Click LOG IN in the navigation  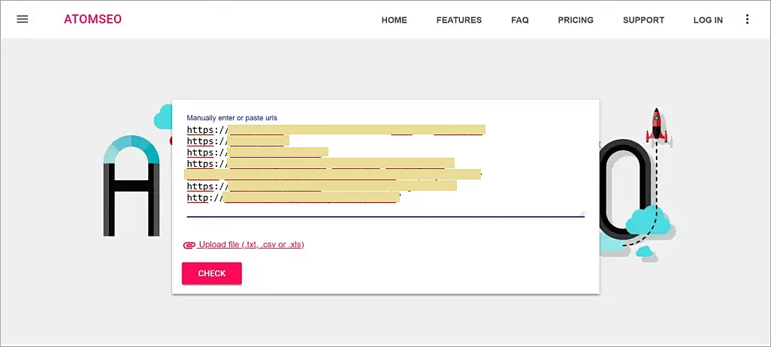point(708,20)
